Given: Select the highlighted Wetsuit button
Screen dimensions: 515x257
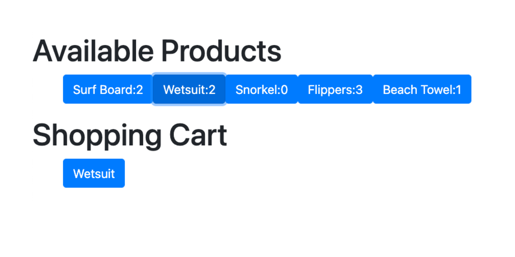Looking at the screenshot, I should click(x=189, y=89).
